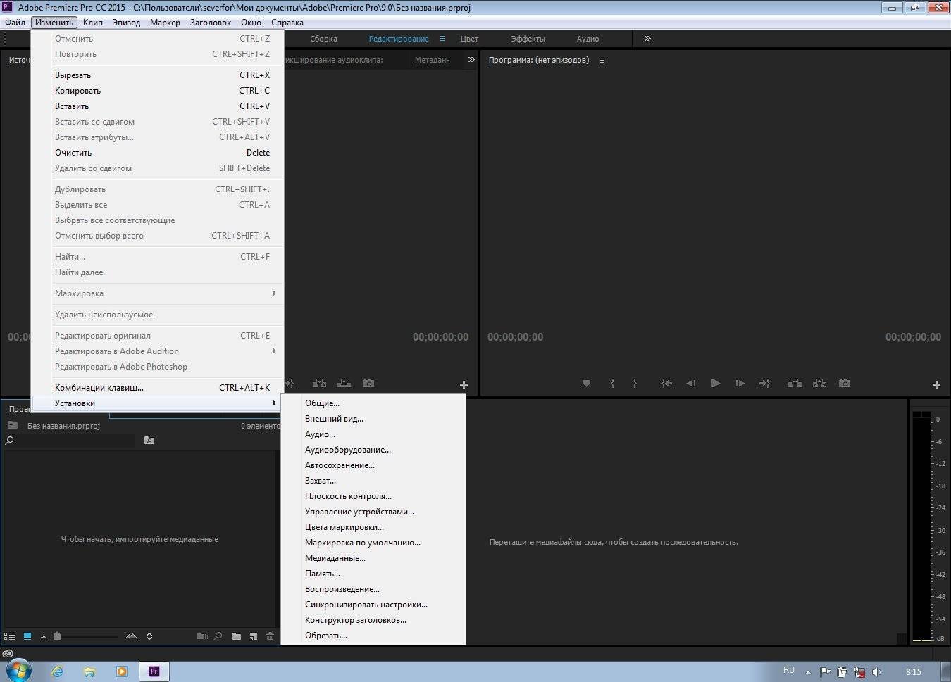Export frame from the Program monitor
The image size is (951, 682).
click(x=845, y=384)
